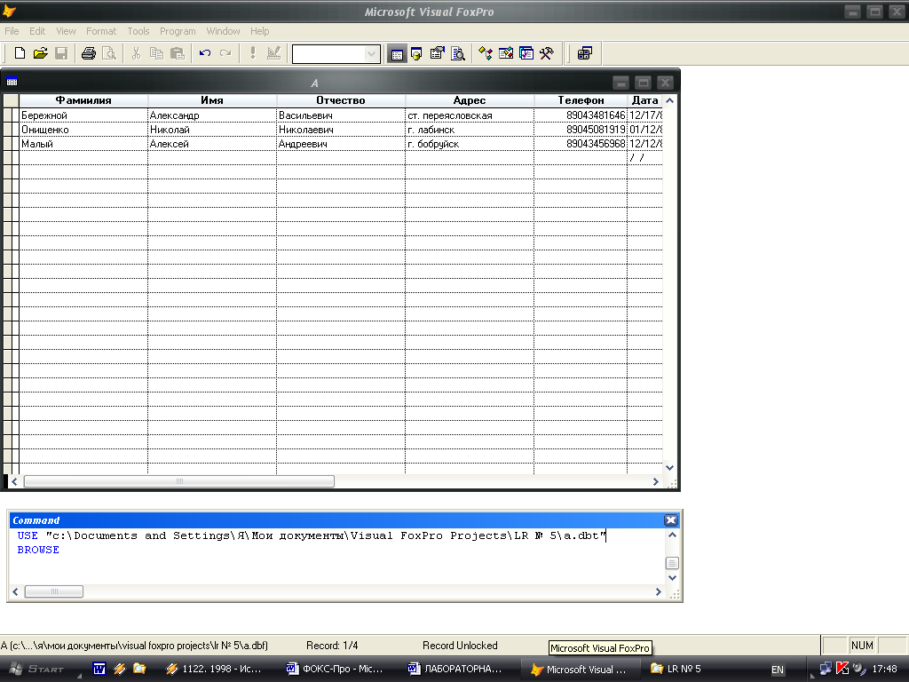Click browse table vertical scroll down arrow
Image resolution: width=909 pixels, height=682 pixels.
pyautogui.click(x=669, y=467)
